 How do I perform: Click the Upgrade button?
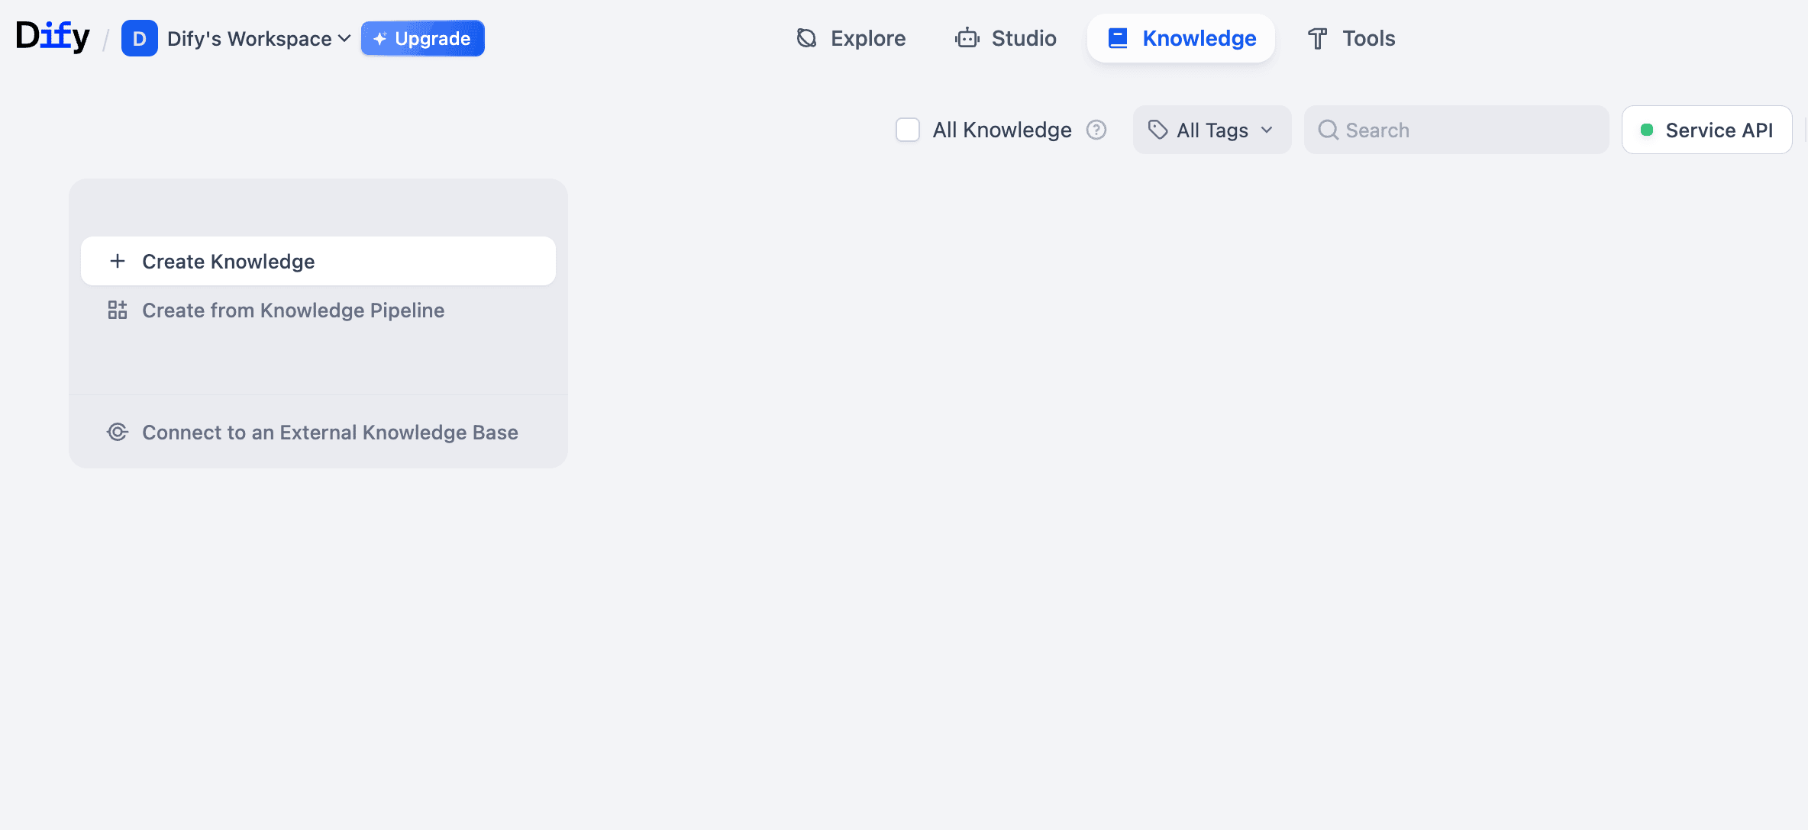[422, 37]
